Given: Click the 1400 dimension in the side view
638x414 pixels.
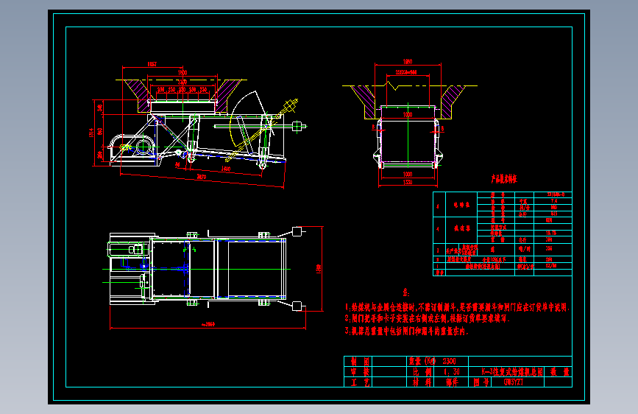Looking at the screenshot, I should (x=226, y=168).
